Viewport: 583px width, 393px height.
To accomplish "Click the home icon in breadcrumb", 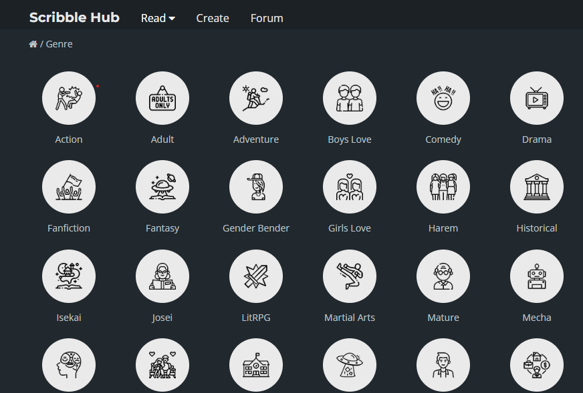I will (33, 44).
